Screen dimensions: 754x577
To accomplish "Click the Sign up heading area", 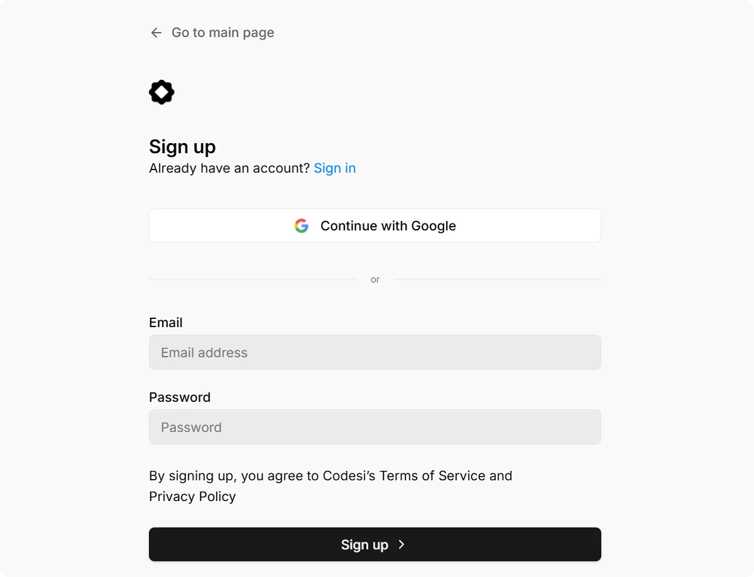I will click(x=182, y=146).
